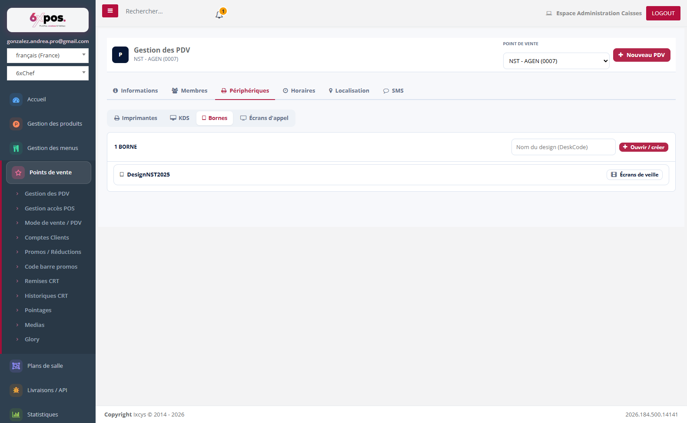Click the LOGOUT button
Screen dimensions: 687x423
(663, 13)
